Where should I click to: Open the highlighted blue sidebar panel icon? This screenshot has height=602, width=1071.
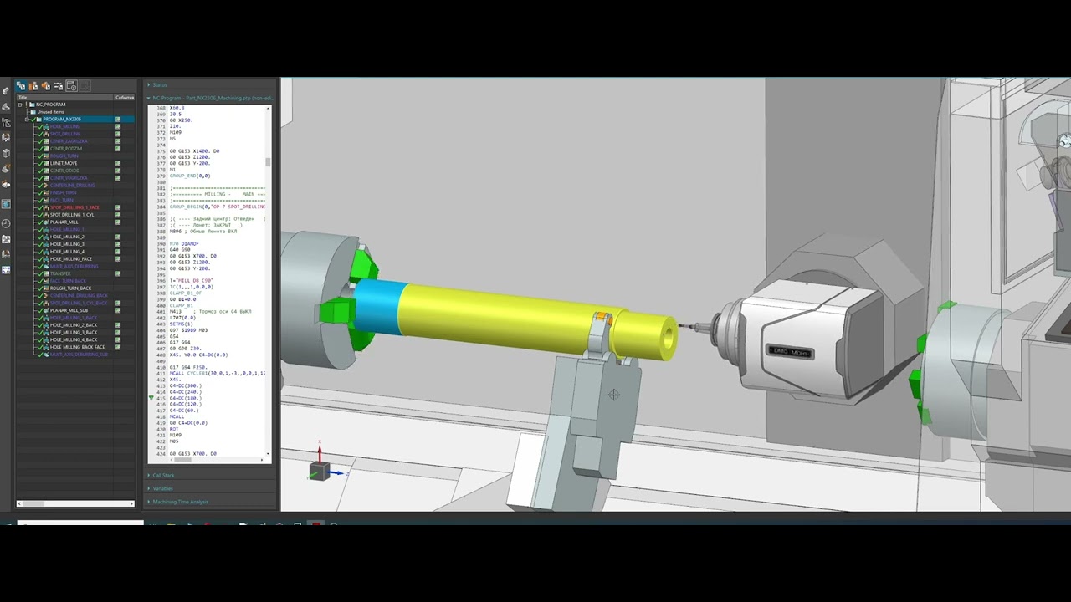coord(6,204)
